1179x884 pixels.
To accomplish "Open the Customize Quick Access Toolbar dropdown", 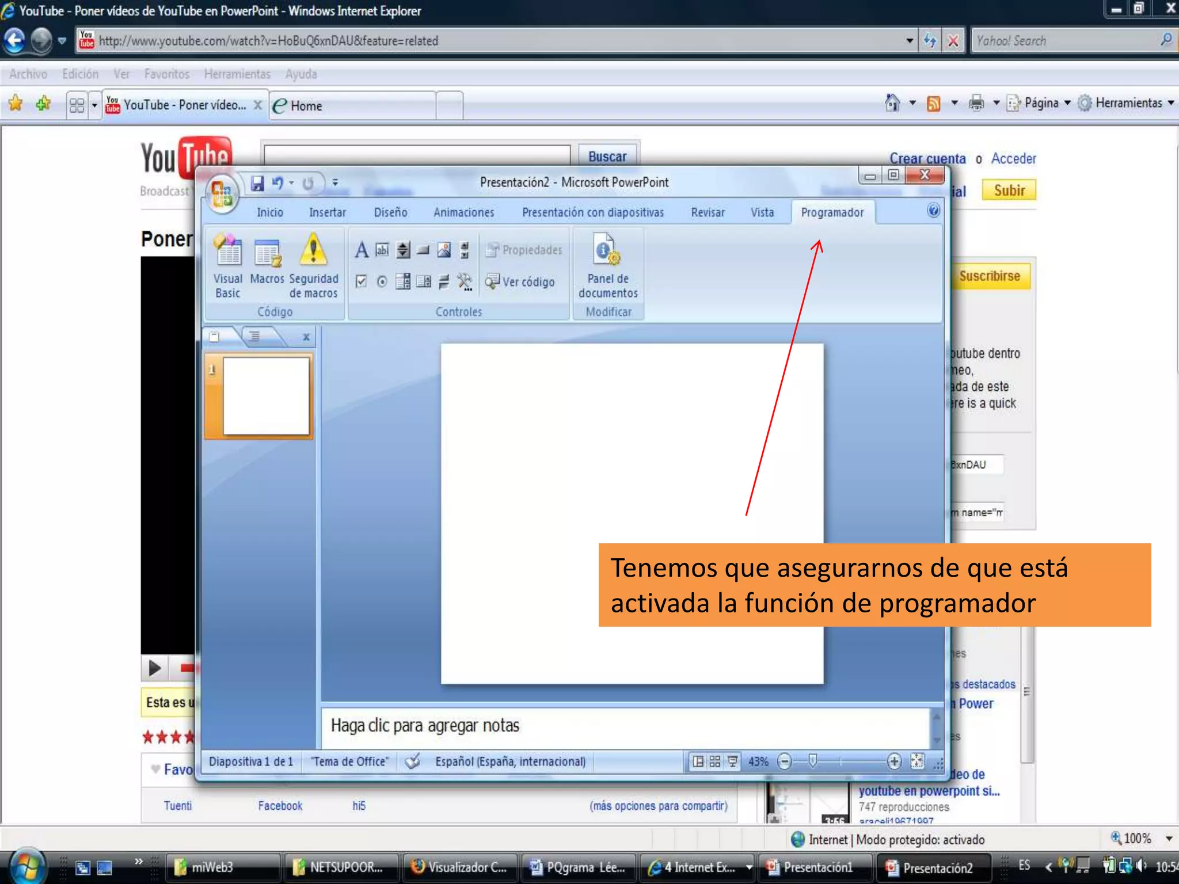I will (x=335, y=183).
